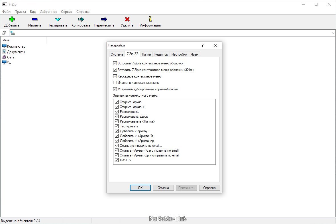Click the 7-Zip title bar logo
The width and height of the screenshot is (336, 224).
point(5,4)
